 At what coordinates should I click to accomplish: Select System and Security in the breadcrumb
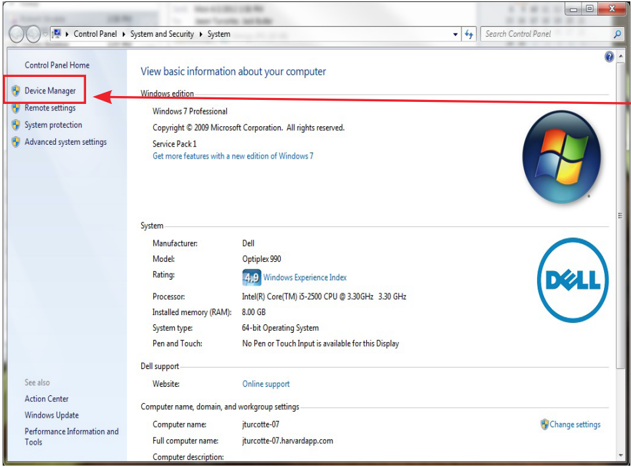(x=162, y=34)
